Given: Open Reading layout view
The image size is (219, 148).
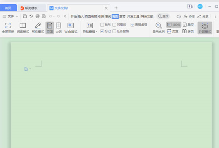Looking at the screenshot, I should pyautogui.click(x=23, y=28).
